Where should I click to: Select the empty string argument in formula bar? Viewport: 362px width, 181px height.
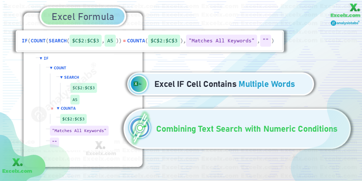click(x=266, y=41)
